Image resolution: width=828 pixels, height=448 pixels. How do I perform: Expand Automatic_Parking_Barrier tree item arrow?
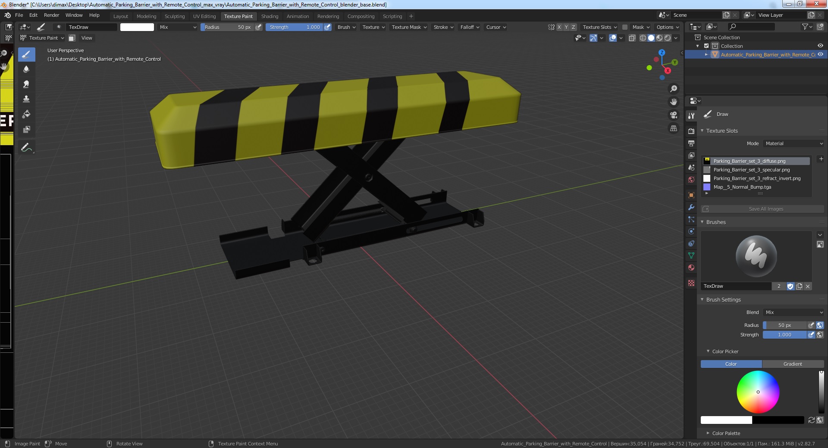tap(706, 55)
